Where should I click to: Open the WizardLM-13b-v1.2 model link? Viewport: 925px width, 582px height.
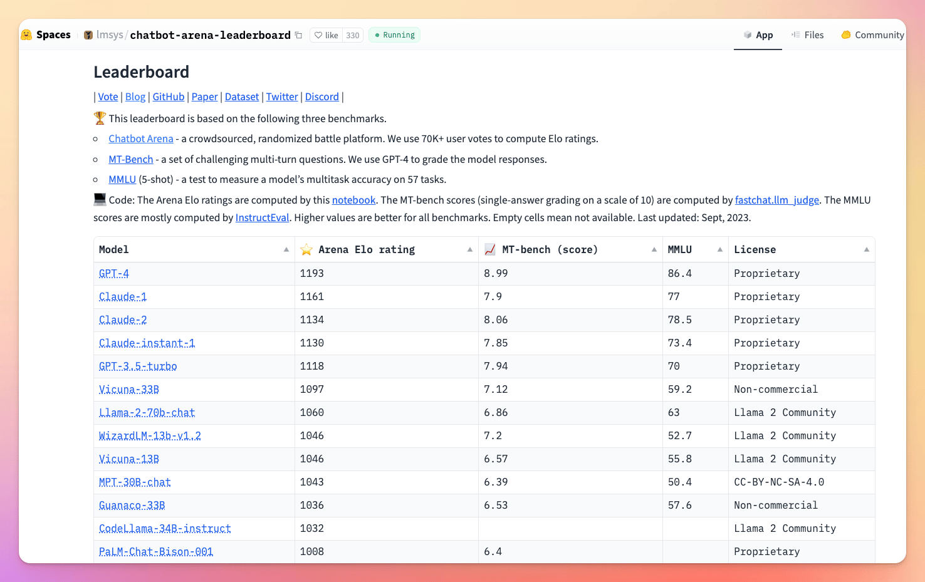click(150, 436)
